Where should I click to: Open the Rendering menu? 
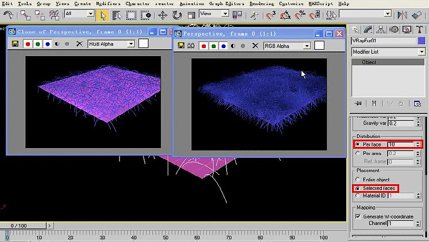click(x=261, y=3)
